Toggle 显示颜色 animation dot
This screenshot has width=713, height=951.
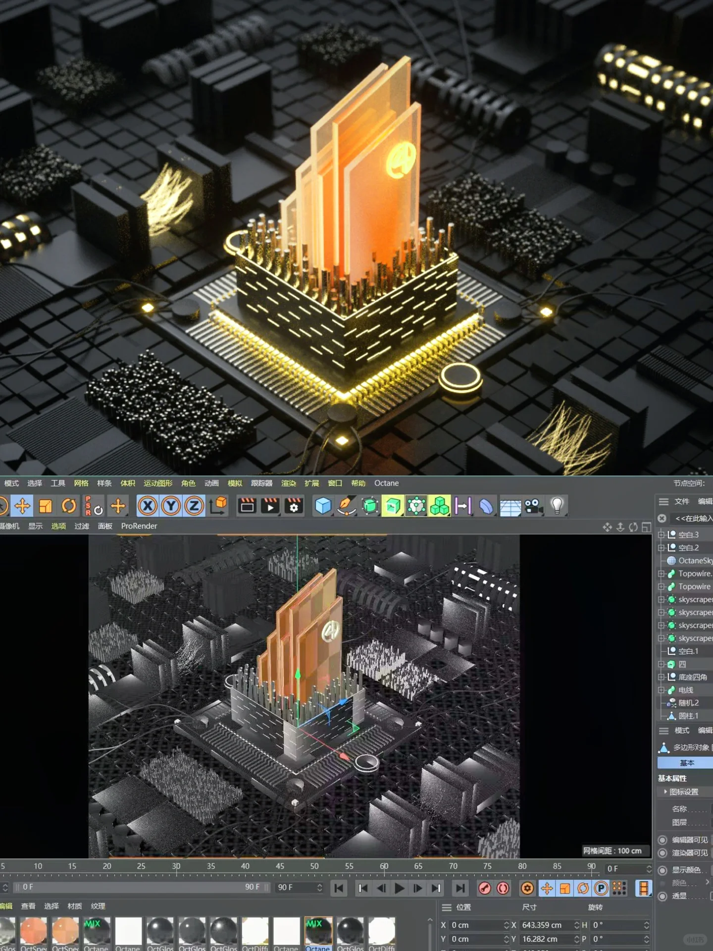click(x=662, y=870)
